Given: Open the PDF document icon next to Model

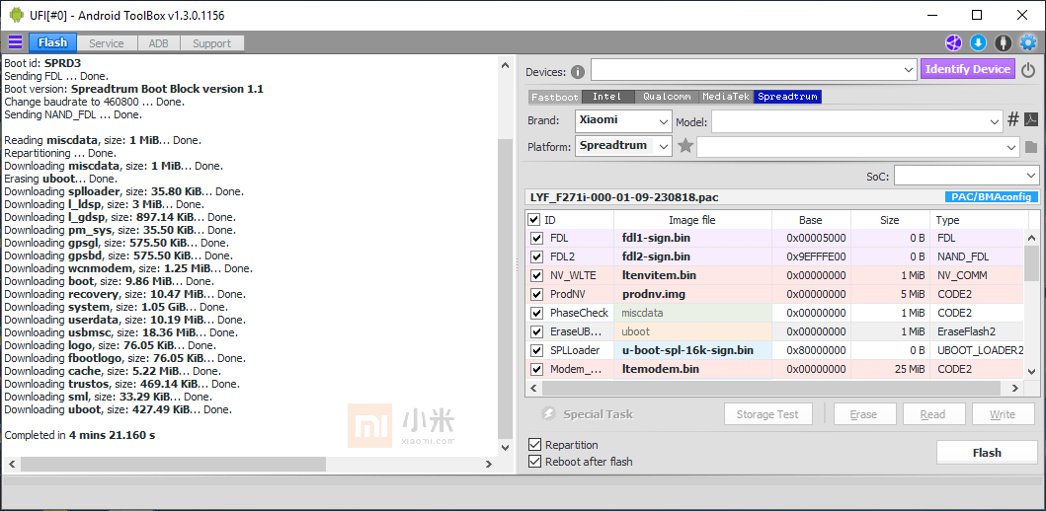Looking at the screenshot, I should point(1031,120).
